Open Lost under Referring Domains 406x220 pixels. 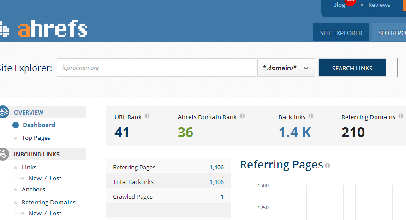pos(55,213)
